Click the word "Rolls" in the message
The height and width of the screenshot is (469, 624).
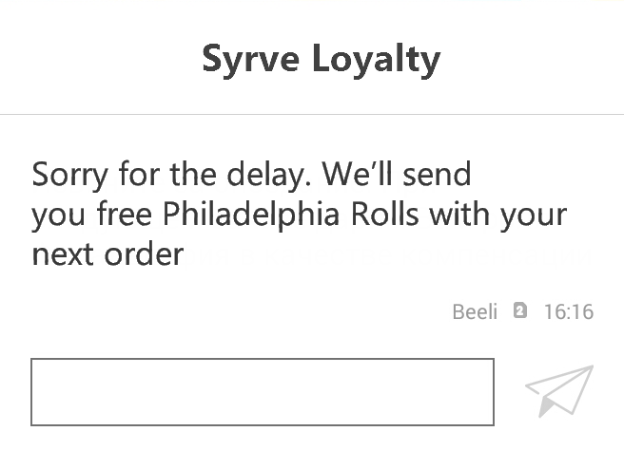388,215
